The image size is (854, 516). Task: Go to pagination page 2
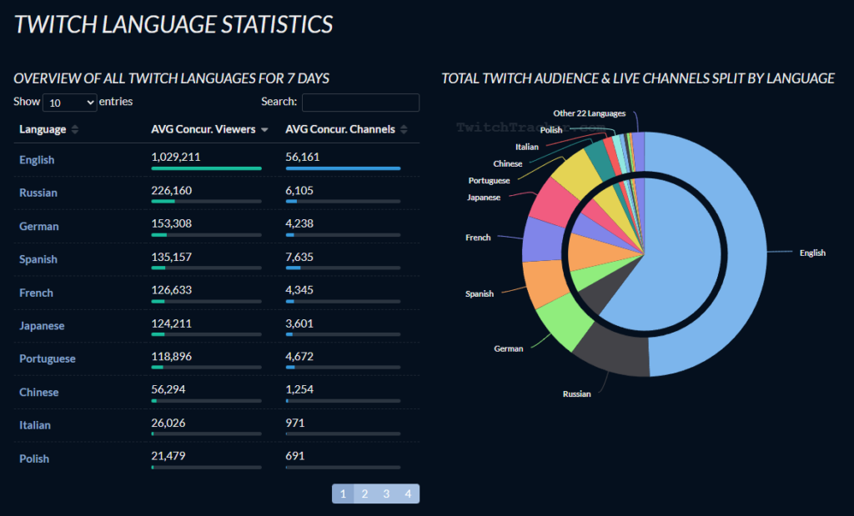(x=365, y=493)
